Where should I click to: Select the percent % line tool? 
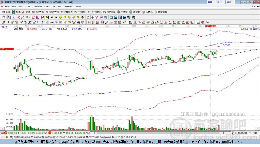point(139,22)
